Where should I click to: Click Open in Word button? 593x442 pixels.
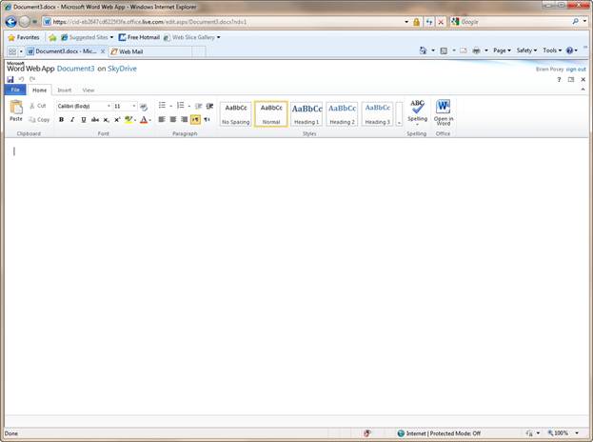click(444, 112)
